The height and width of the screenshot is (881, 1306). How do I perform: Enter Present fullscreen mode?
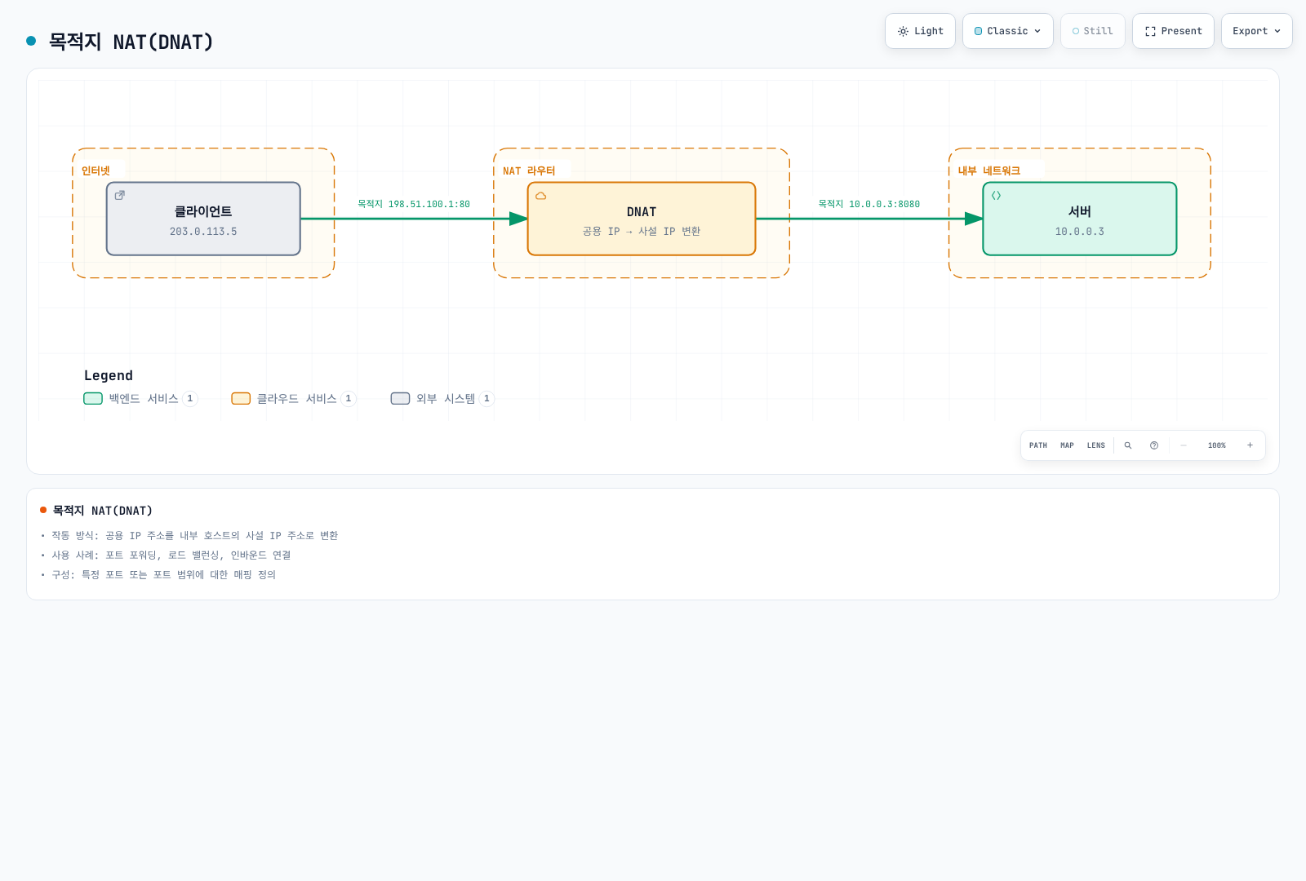(x=1173, y=31)
